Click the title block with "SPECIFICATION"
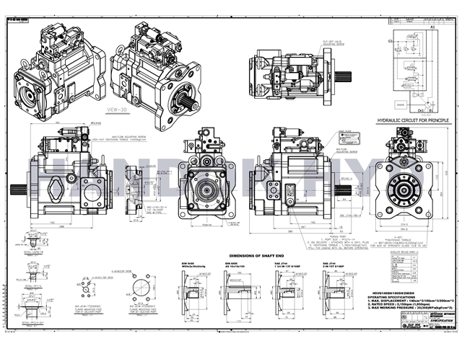The height and width of the screenshot is (346, 462). (x=427, y=320)
